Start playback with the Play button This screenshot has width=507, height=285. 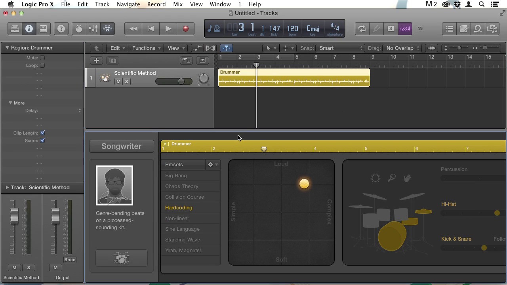(x=168, y=28)
